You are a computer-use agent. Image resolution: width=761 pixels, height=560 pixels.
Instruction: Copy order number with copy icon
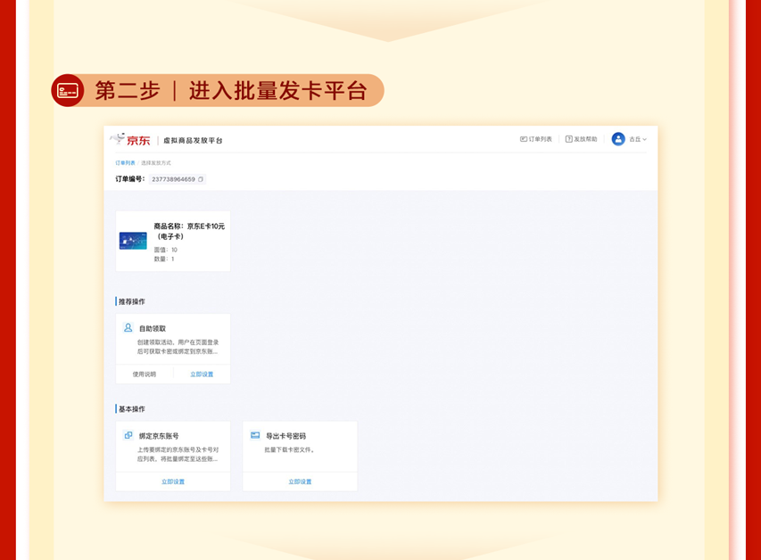point(201,179)
